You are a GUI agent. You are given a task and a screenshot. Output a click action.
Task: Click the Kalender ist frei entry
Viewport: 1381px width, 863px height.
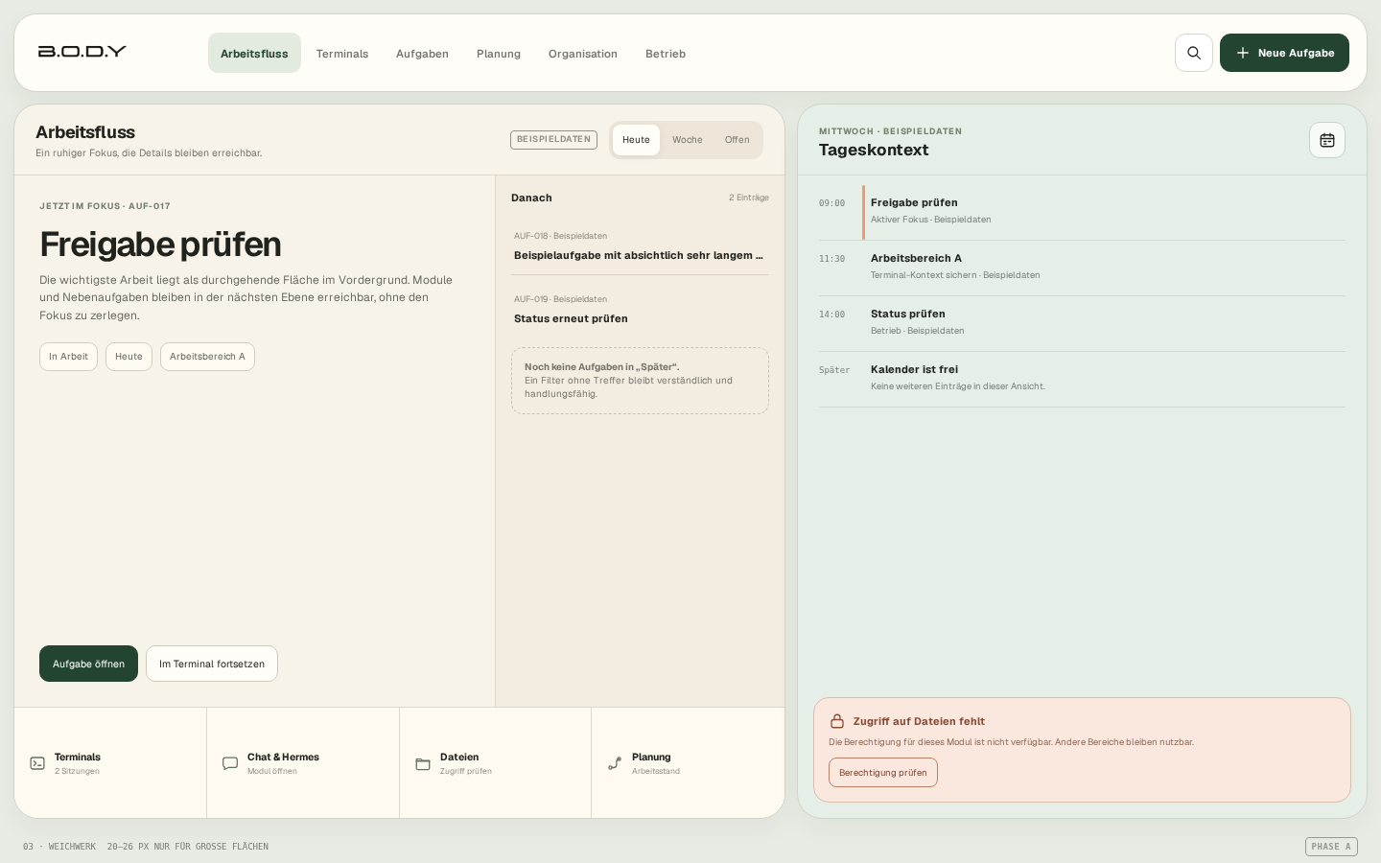pos(1082,379)
